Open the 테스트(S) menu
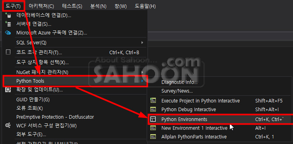Viewport: 293px width, 144px height. coord(72,6)
